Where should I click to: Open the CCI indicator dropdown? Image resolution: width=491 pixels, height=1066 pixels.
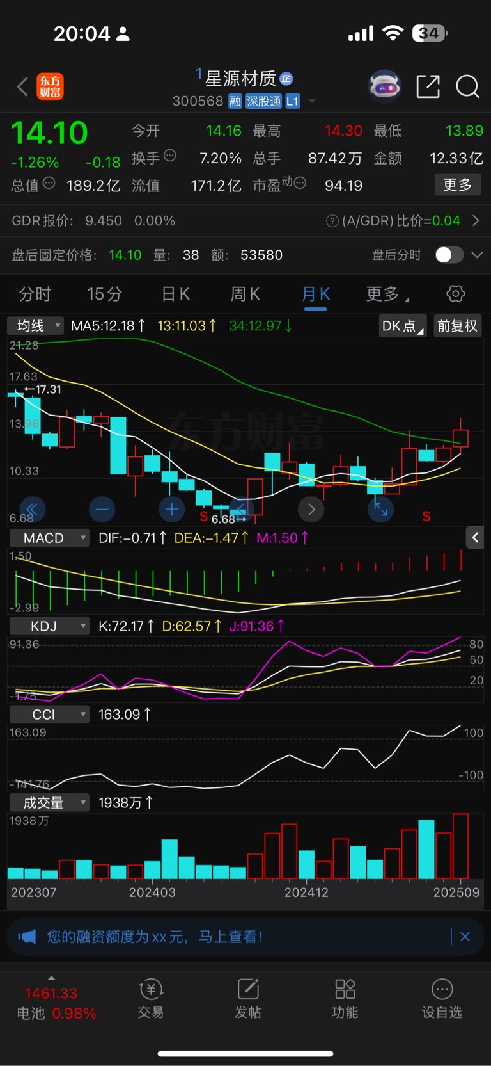(x=49, y=715)
